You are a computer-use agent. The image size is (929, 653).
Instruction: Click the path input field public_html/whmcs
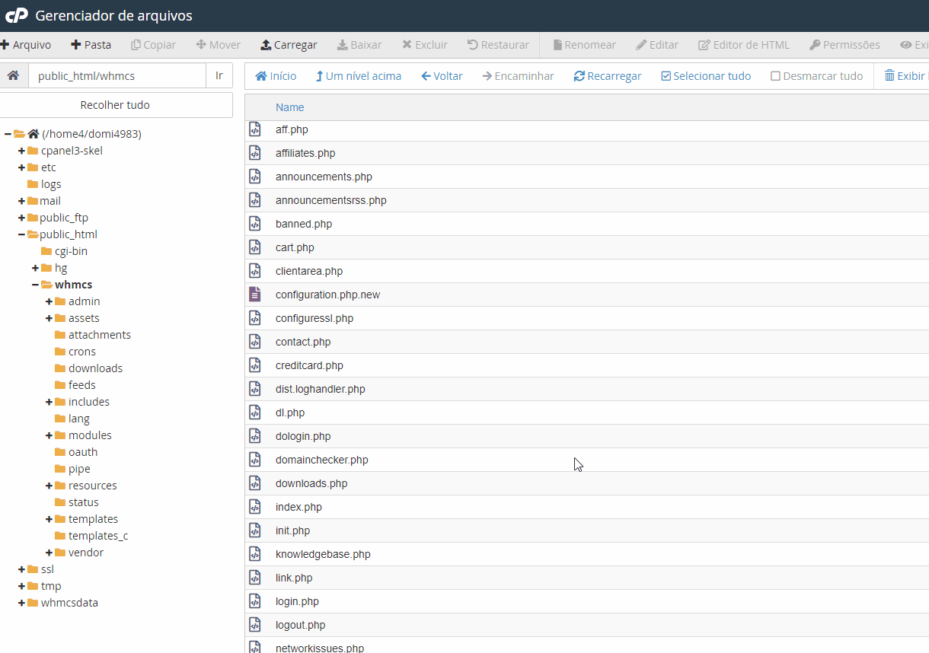click(117, 75)
